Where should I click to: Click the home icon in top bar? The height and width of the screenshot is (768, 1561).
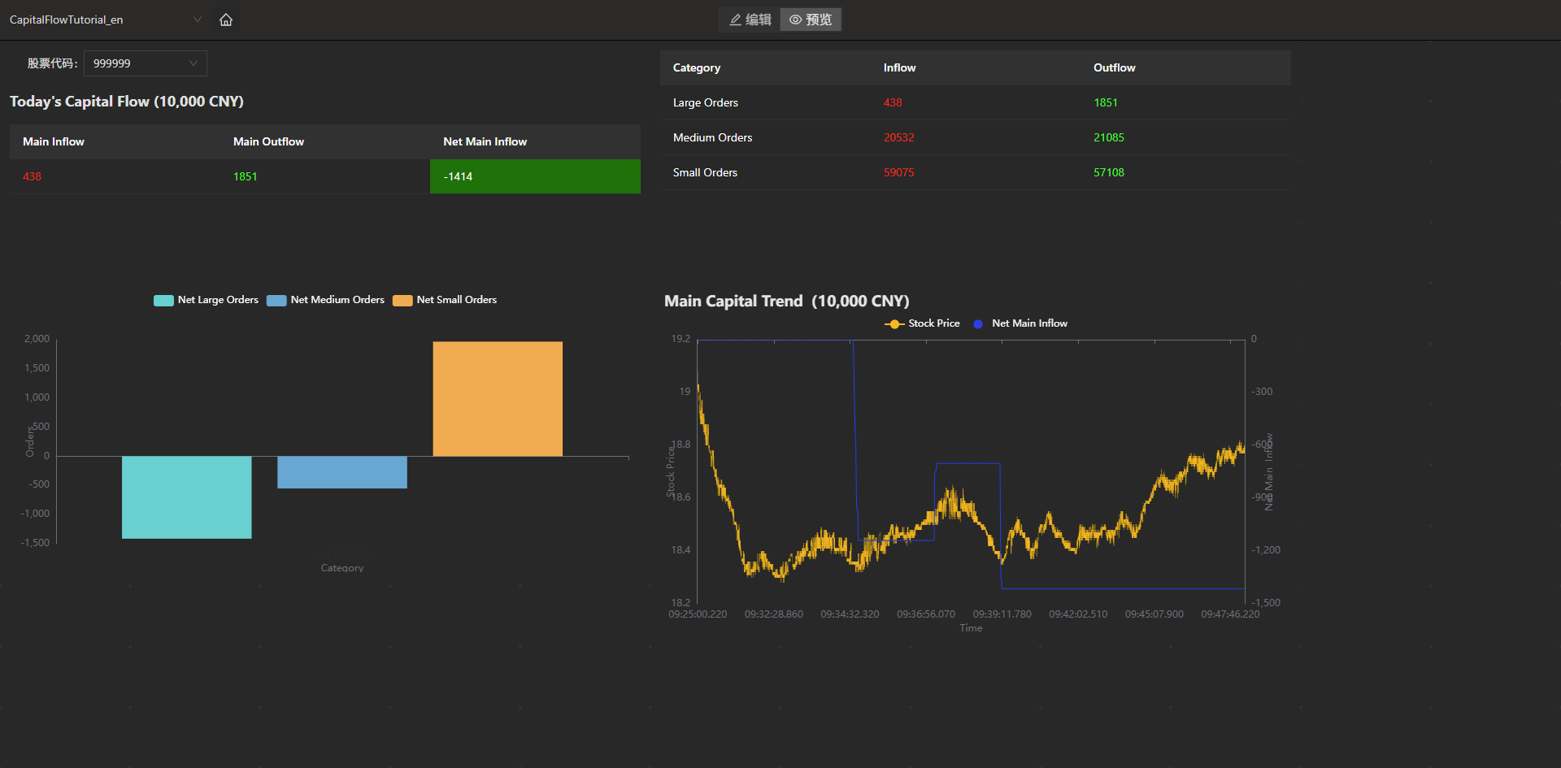[226, 20]
